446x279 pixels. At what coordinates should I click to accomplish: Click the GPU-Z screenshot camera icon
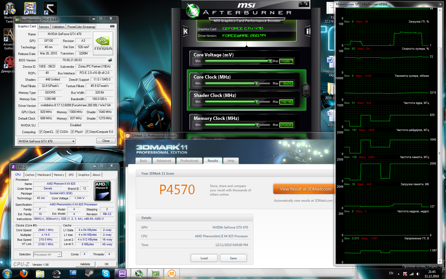[112, 26]
